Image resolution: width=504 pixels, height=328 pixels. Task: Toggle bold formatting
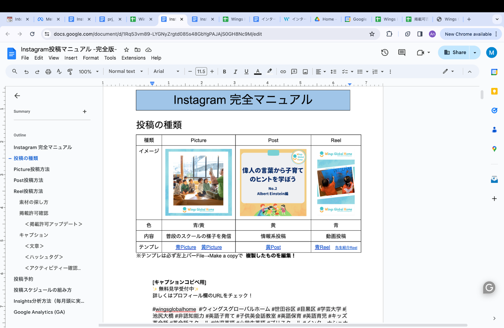(x=224, y=71)
